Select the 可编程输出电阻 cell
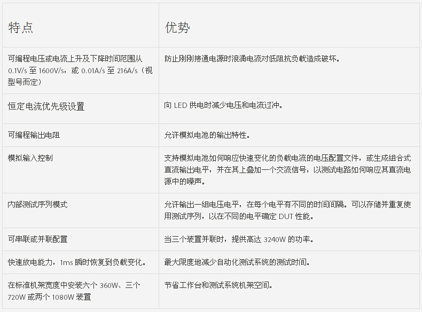The height and width of the screenshot is (312, 422). 34,135
